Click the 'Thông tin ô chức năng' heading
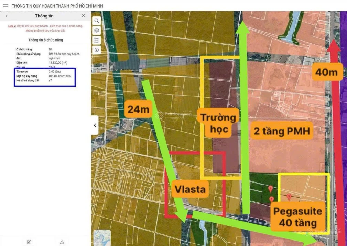 pyautogui.click(x=46, y=40)
